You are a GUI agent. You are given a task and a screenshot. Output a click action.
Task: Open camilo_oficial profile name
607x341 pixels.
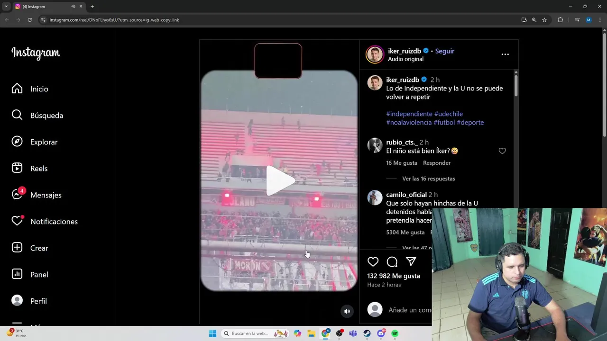point(406,195)
